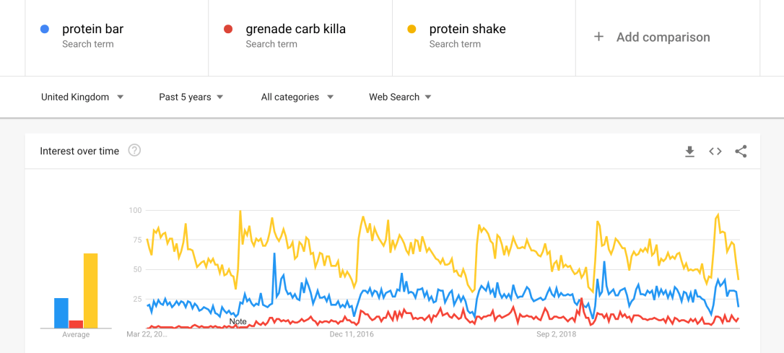784x353 pixels.
Task: Click the blue average bar
Action: pos(61,313)
